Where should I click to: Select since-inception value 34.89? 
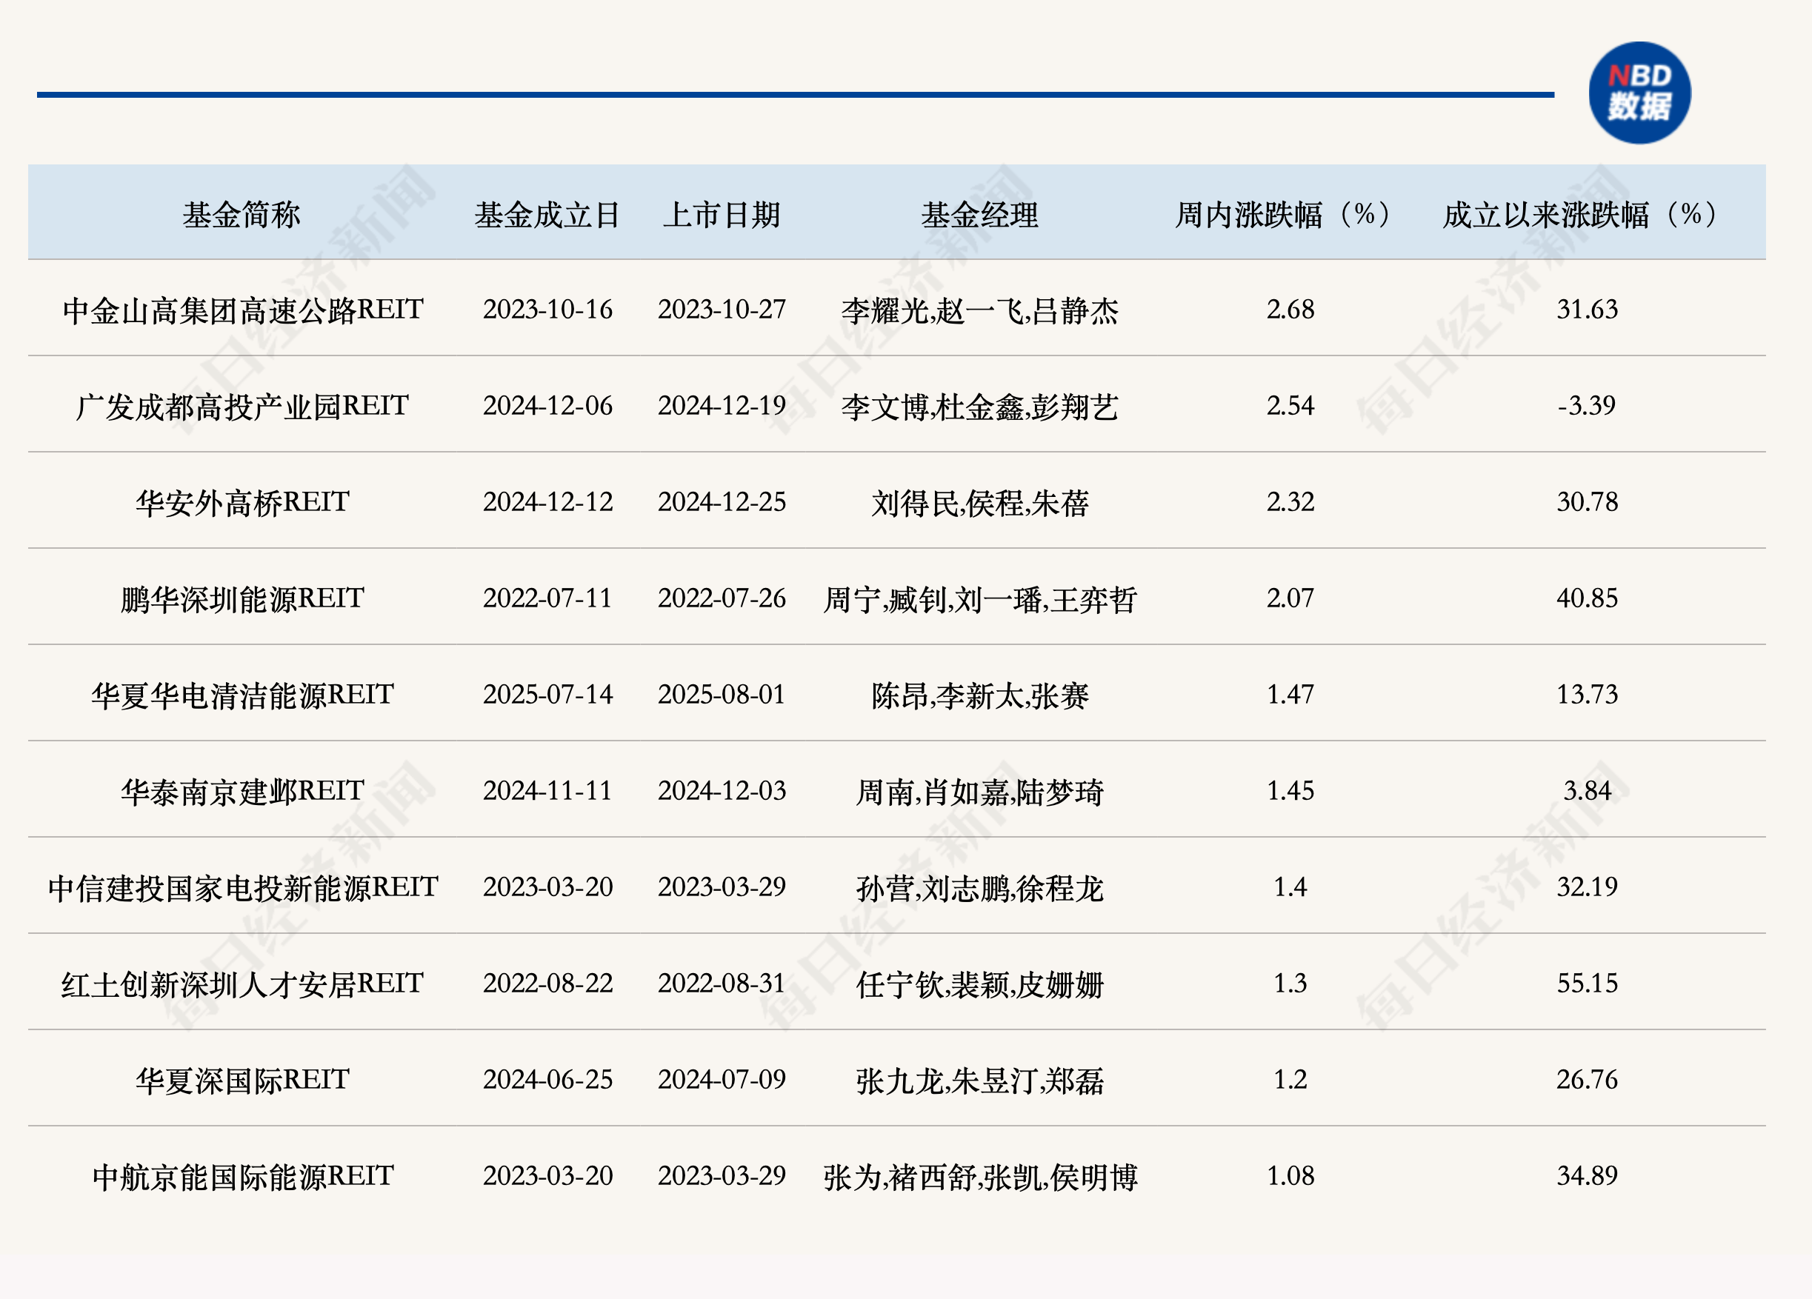(x=1587, y=1176)
